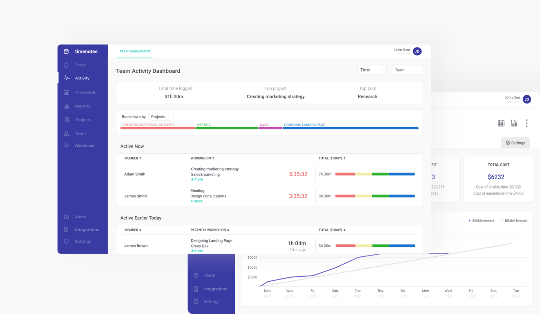Open the three-dot more options menu
The width and height of the screenshot is (540, 314).
pyautogui.click(x=527, y=123)
